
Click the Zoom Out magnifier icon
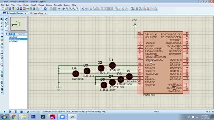70,9
